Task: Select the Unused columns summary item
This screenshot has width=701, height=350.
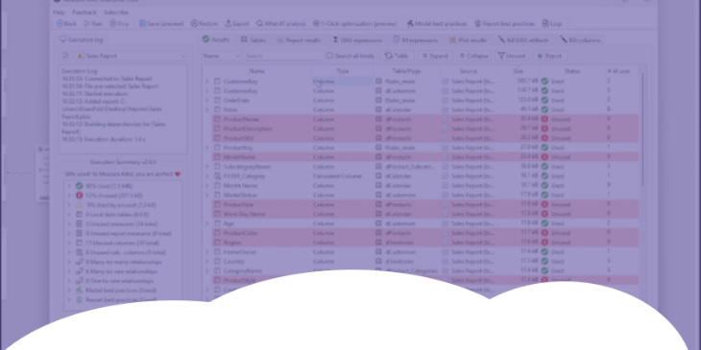Action: [122, 243]
